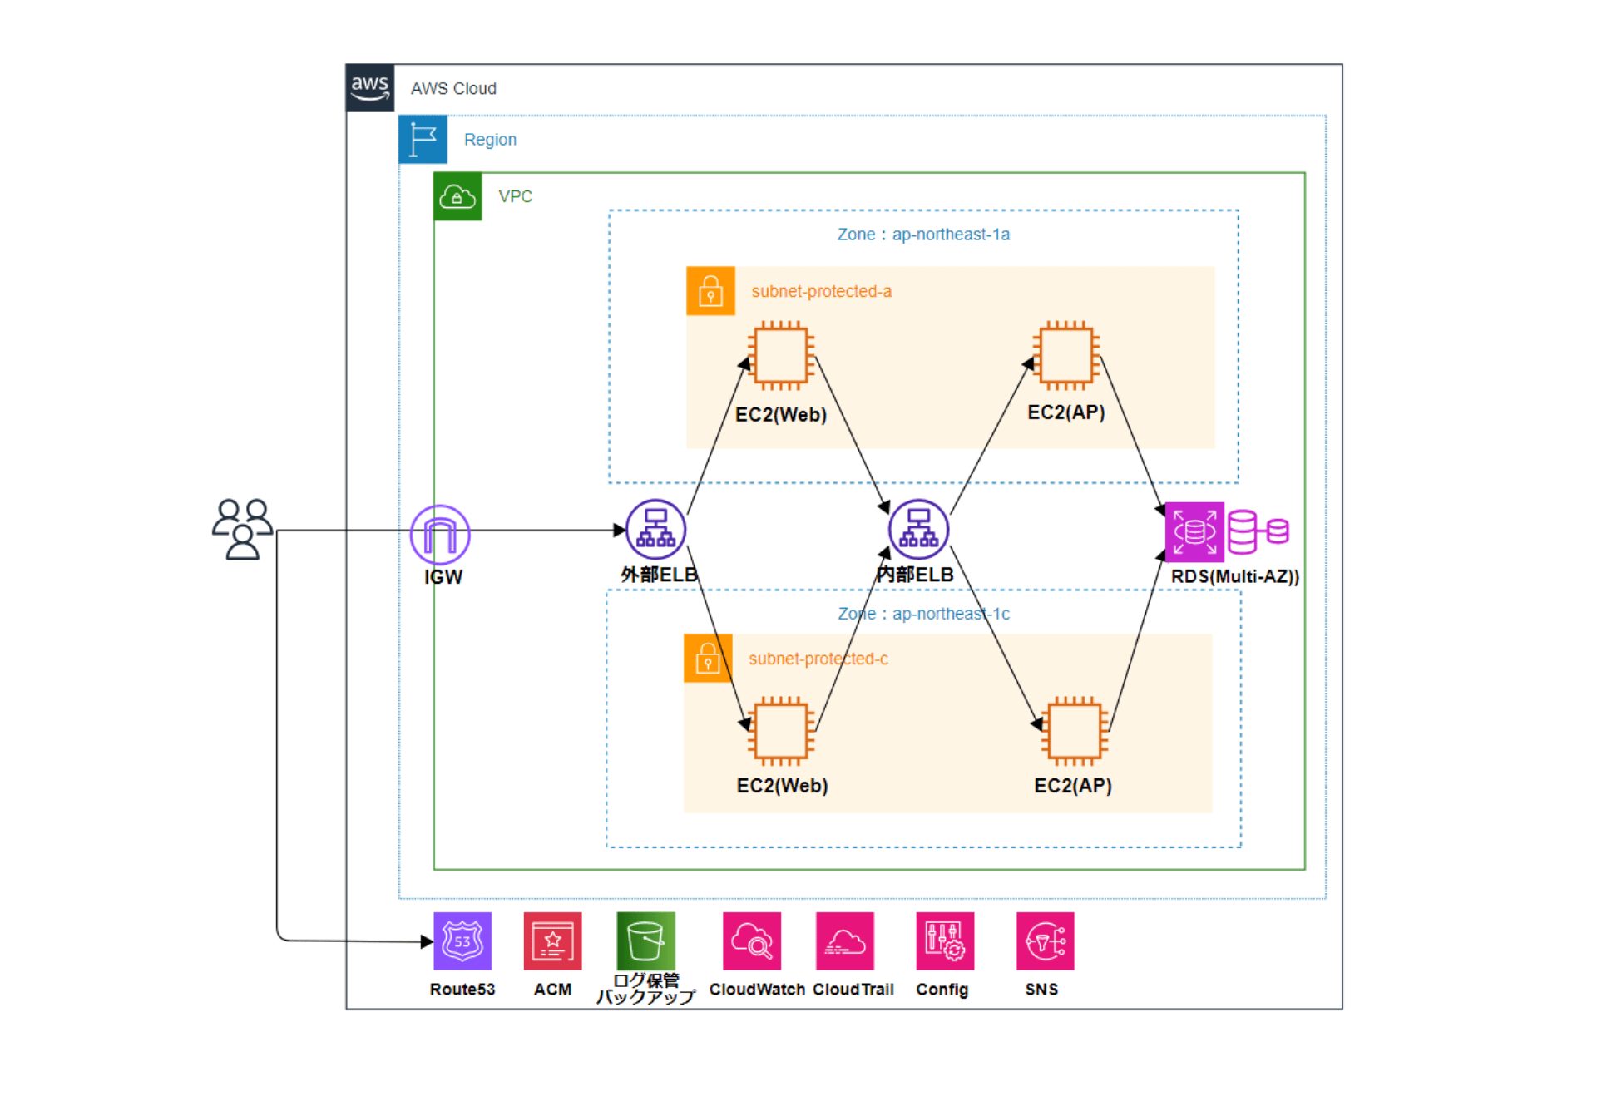Click the ACM certificate icon
1597x1101 pixels.
click(552, 941)
